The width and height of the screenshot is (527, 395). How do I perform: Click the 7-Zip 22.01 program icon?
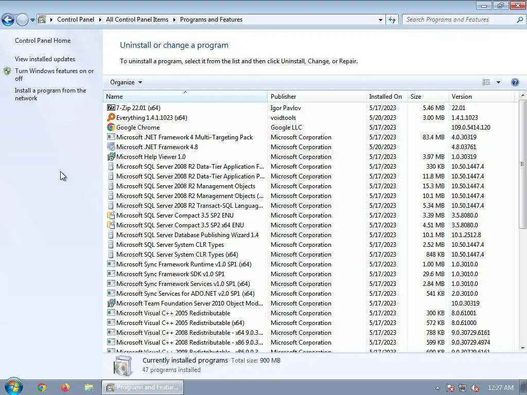tap(111, 107)
